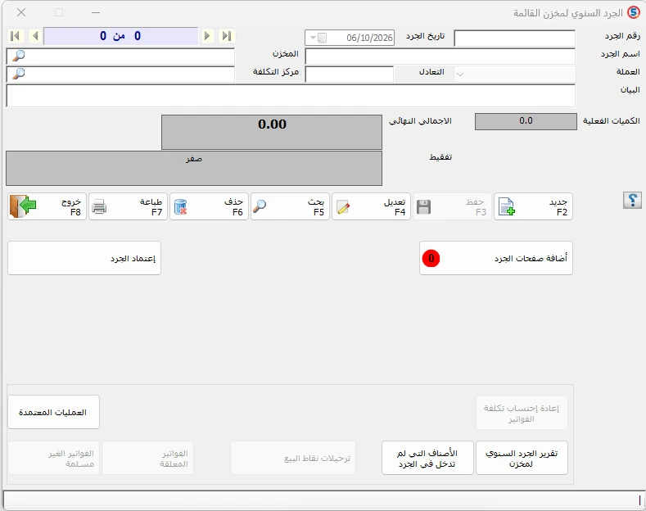Go to the next record arrow
The width and height of the screenshot is (646, 511).
point(207,36)
